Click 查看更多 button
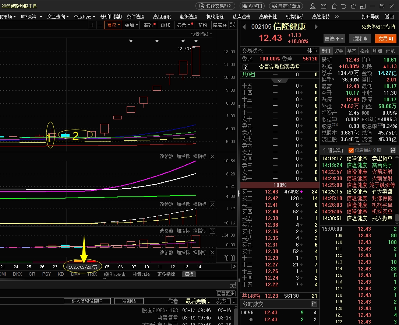The height and width of the screenshot is (325, 399). click(x=226, y=293)
